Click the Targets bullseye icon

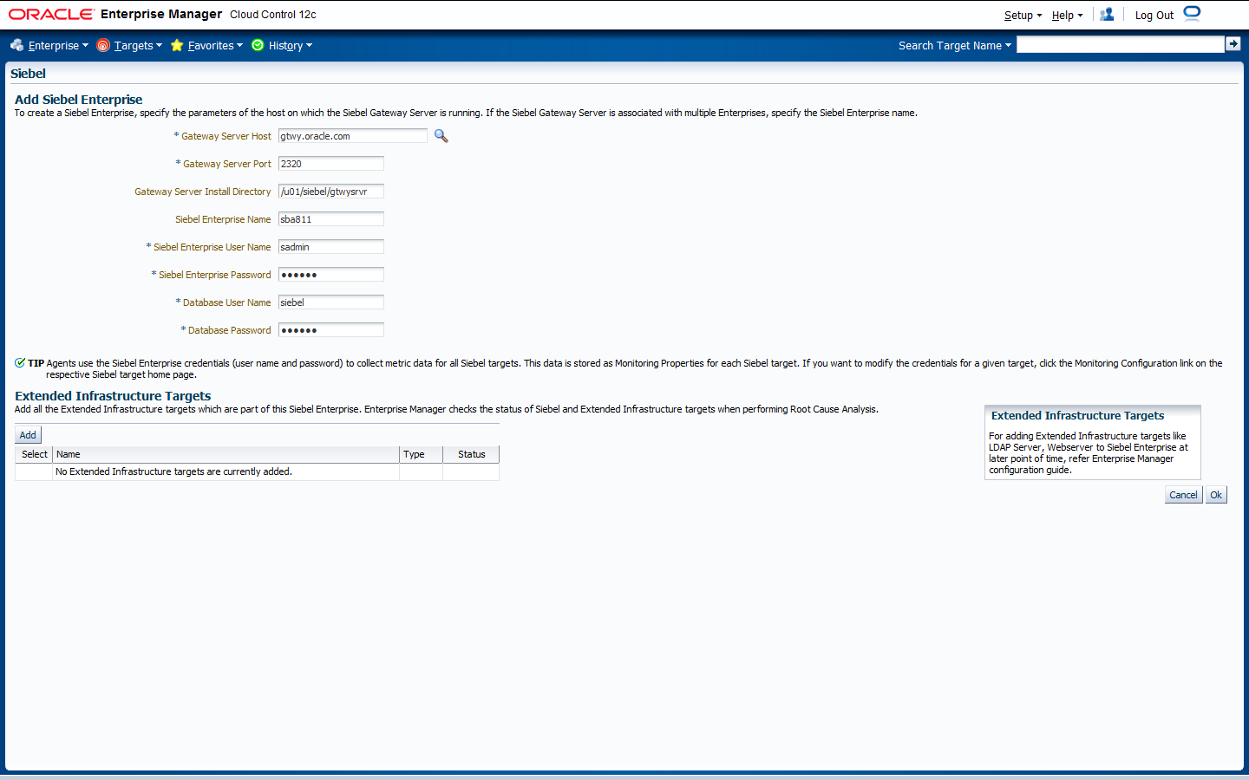(x=103, y=45)
